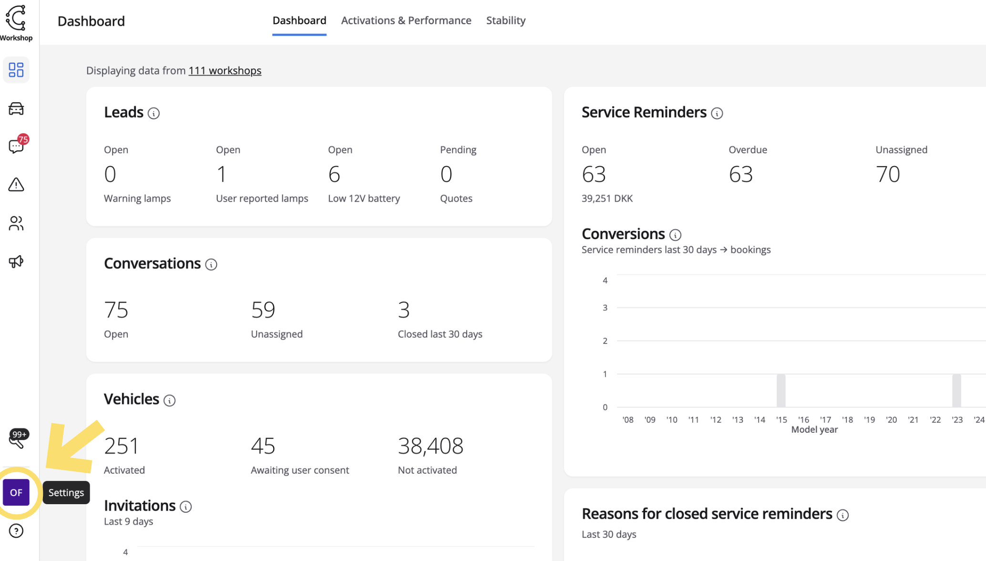Screen dimensions: 986x561
Task: Click the Workshop logo at top left
Action: pos(16,22)
